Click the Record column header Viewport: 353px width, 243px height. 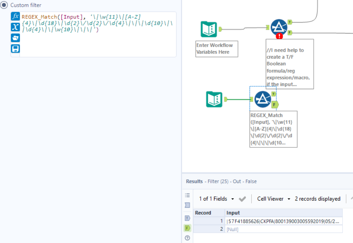(x=209, y=213)
